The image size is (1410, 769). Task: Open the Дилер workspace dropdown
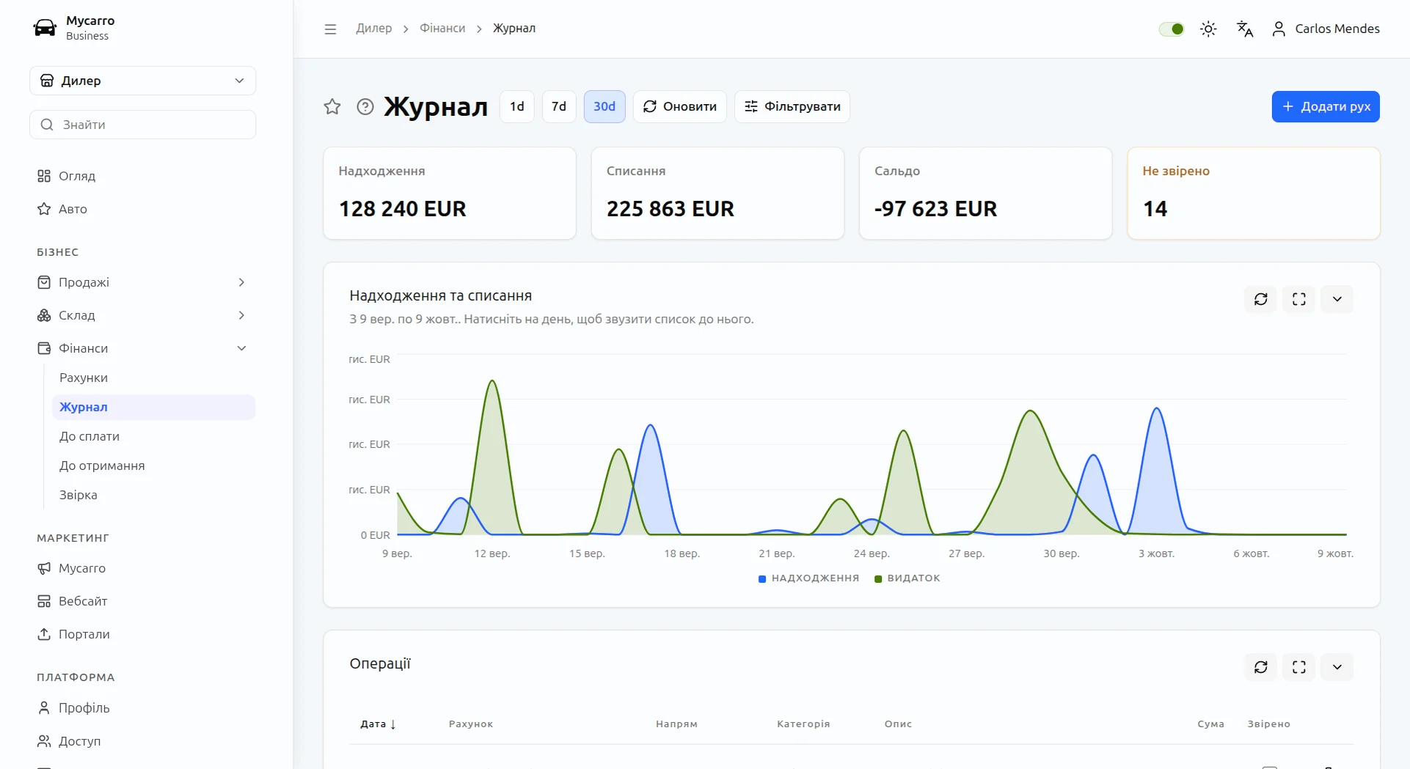(143, 81)
